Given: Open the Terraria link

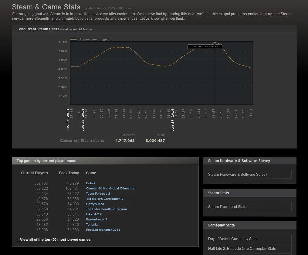Looking at the screenshot, I should (x=92, y=224).
